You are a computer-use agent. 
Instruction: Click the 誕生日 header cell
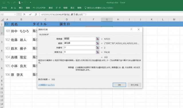point(67,24)
